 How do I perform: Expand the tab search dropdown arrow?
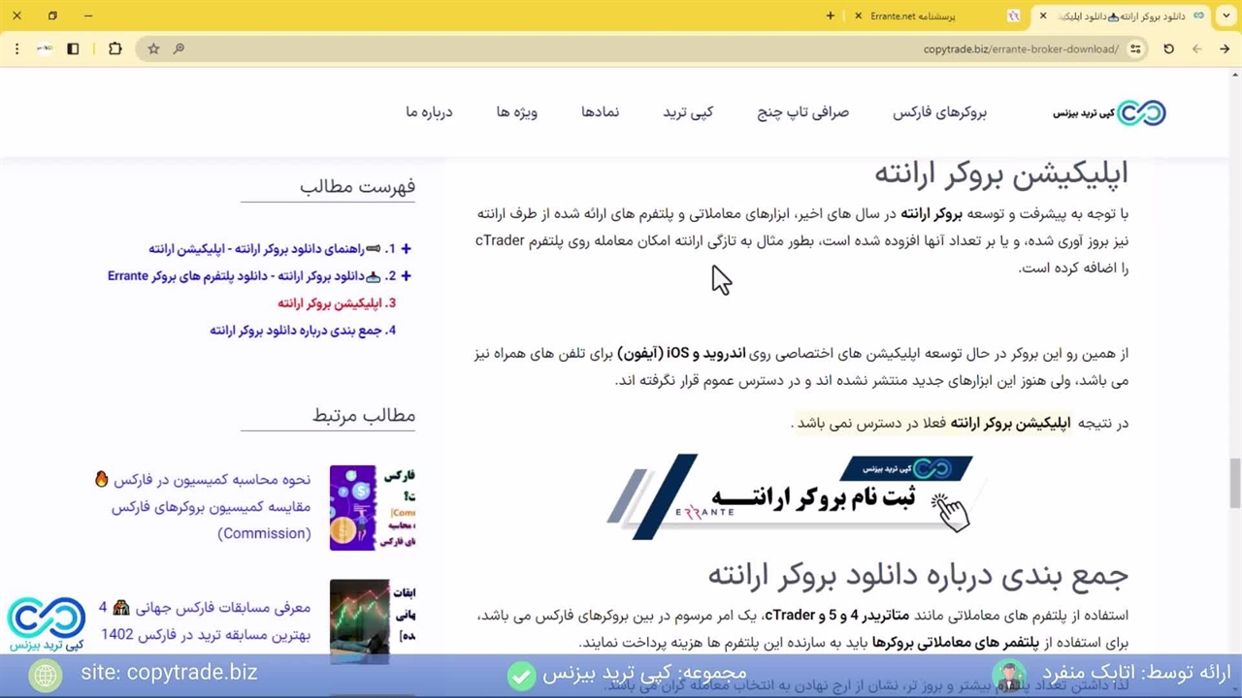pos(1226,16)
